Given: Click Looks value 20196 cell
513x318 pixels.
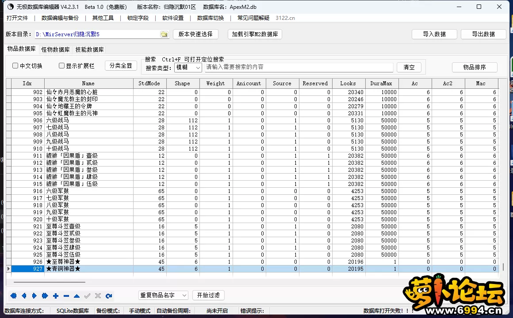Looking at the screenshot, I should coord(348,262).
